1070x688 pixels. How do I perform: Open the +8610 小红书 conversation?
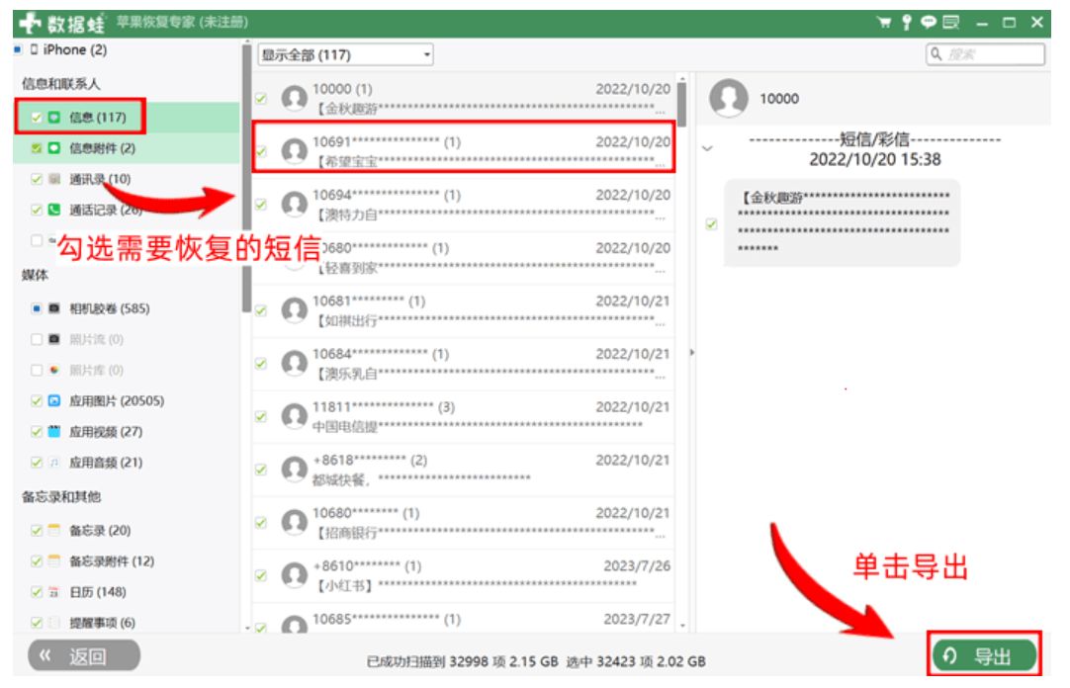[x=464, y=575]
